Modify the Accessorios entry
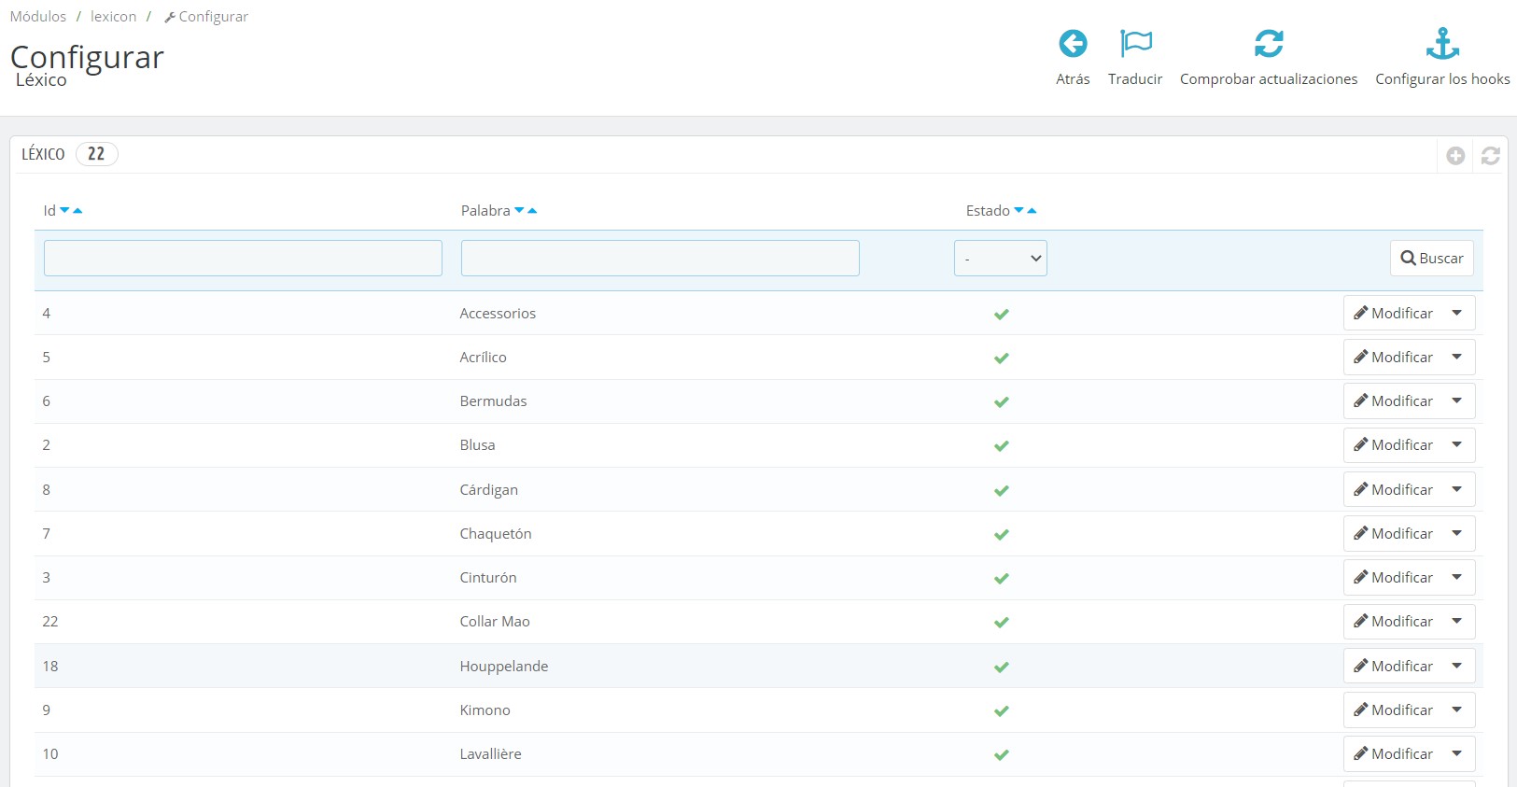This screenshot has height=787, width=1517. (x=1393, y=313)
